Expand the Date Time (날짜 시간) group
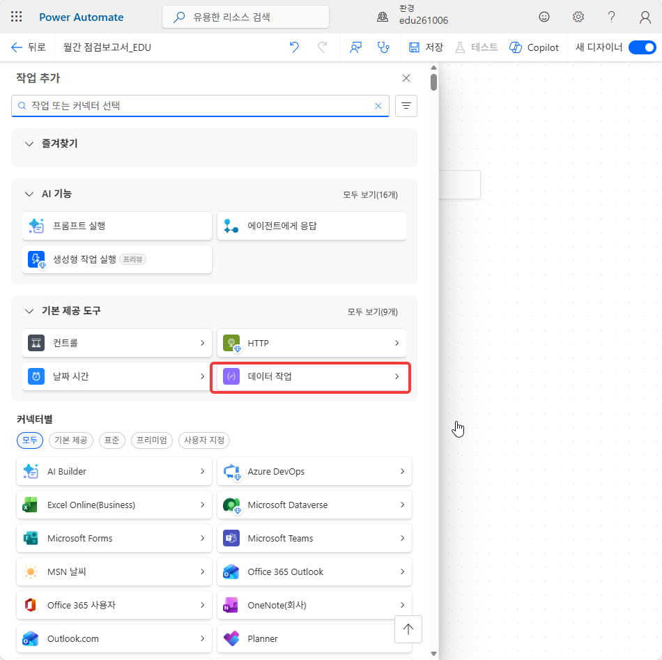Viewport: 662px width, 660px height. coord(117,376)
